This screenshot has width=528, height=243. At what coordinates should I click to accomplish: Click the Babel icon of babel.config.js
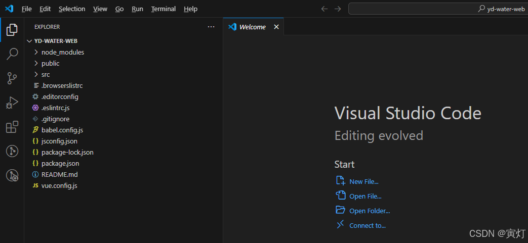[35, 130]
